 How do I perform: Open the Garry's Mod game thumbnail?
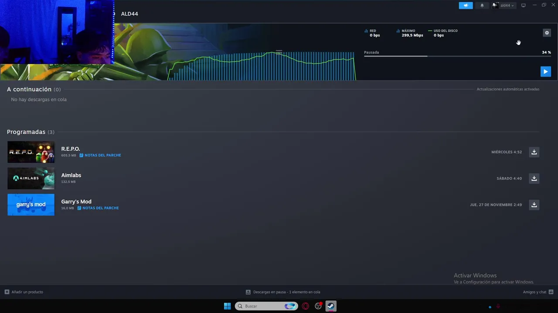31,205
